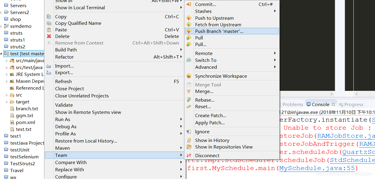The height and width of the screenshot is (179, 375).
Task: Collapse the test project node
Action: click(1, 53)
